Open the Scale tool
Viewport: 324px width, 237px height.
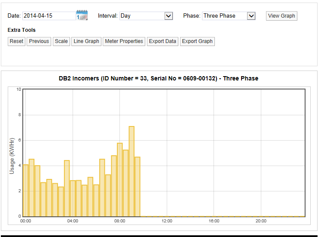[61, 41]
